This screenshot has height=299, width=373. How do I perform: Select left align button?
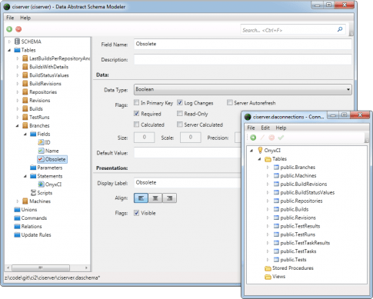pyautogui.click(x=141, y=198)
